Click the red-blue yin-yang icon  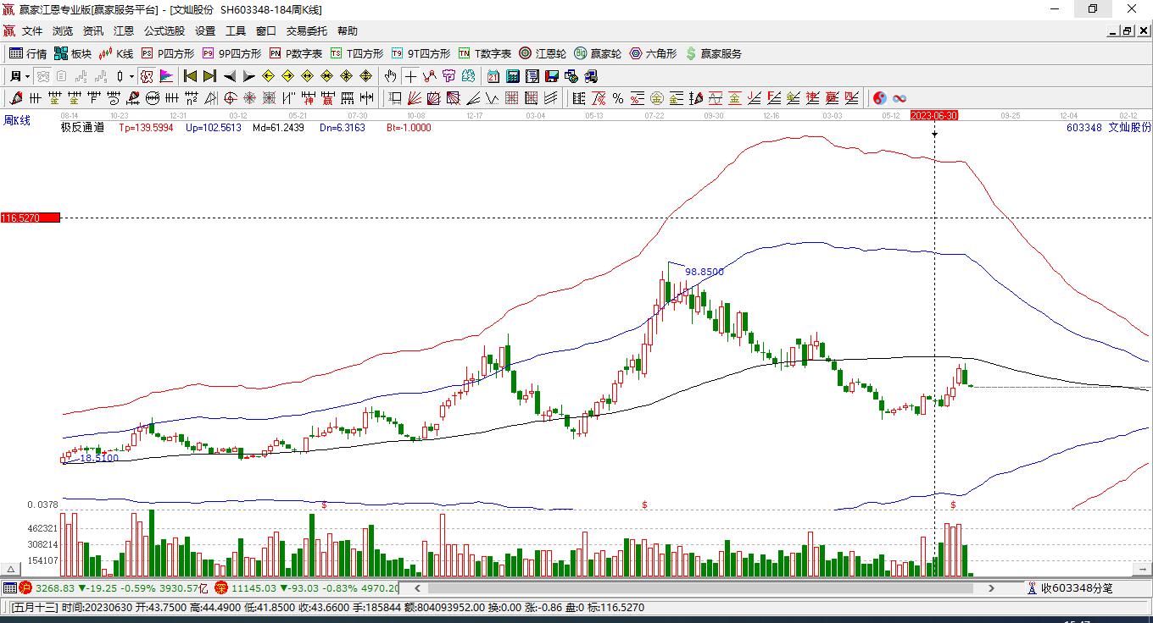coord(880,98)
